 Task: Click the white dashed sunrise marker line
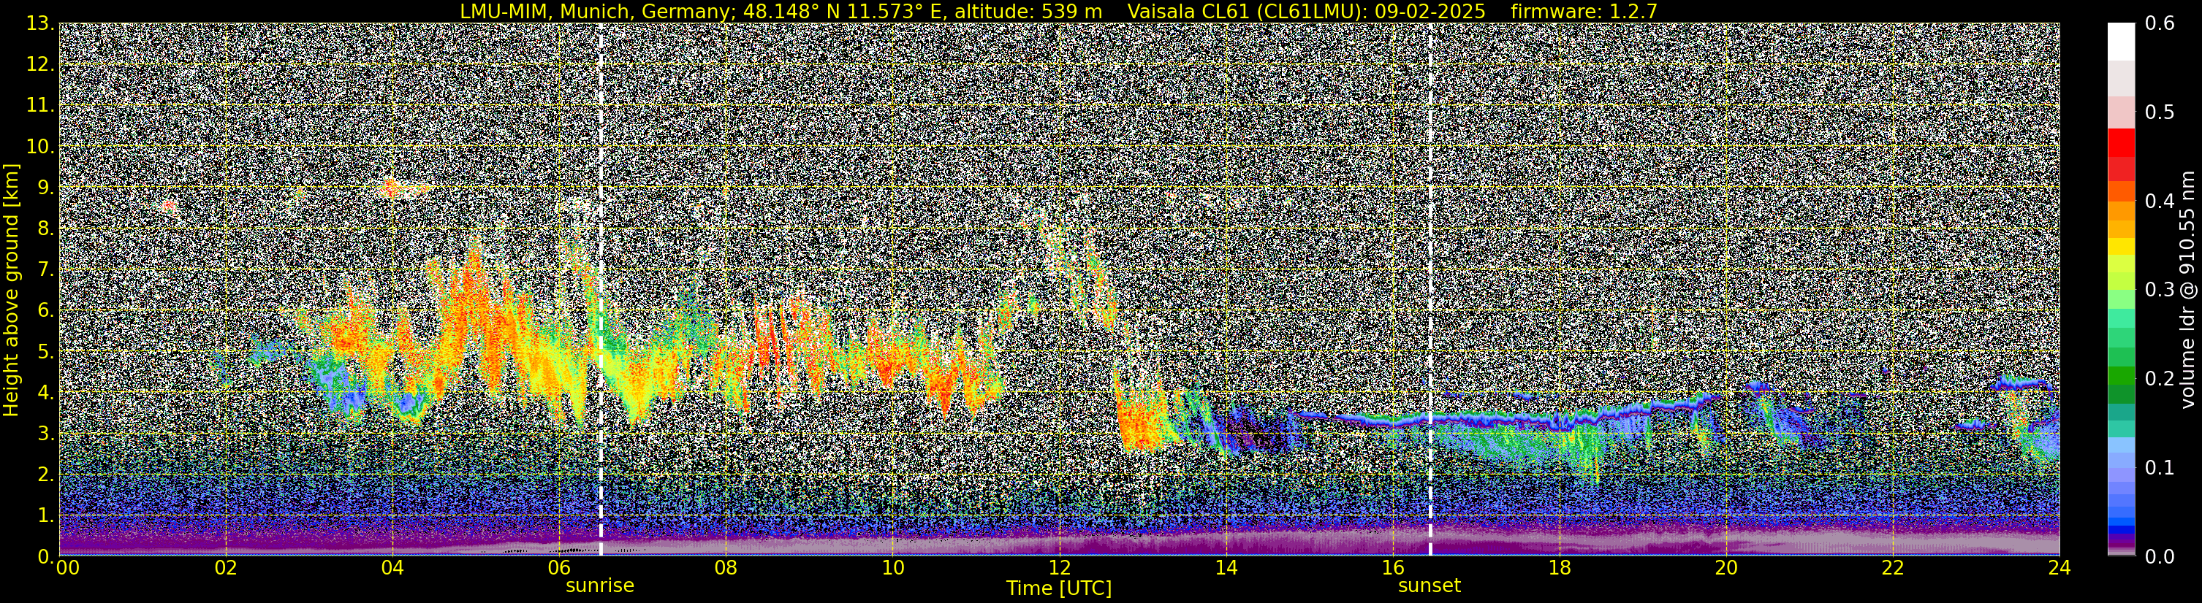click(x=601, y=290)
